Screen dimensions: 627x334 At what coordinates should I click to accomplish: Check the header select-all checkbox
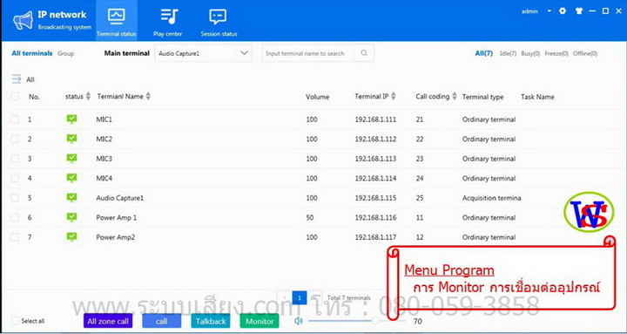(15, 96)
